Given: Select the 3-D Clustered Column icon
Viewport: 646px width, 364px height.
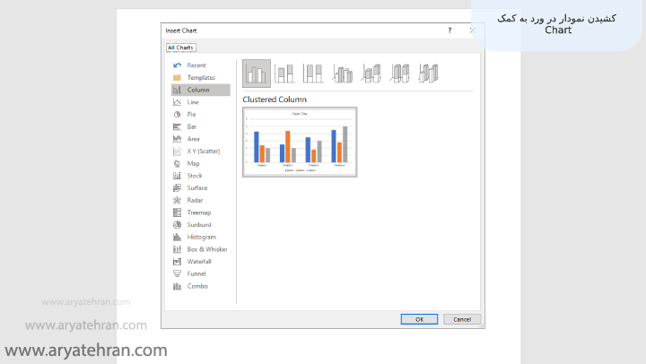Looking at the screenshot, I should (x=342, y=74).
